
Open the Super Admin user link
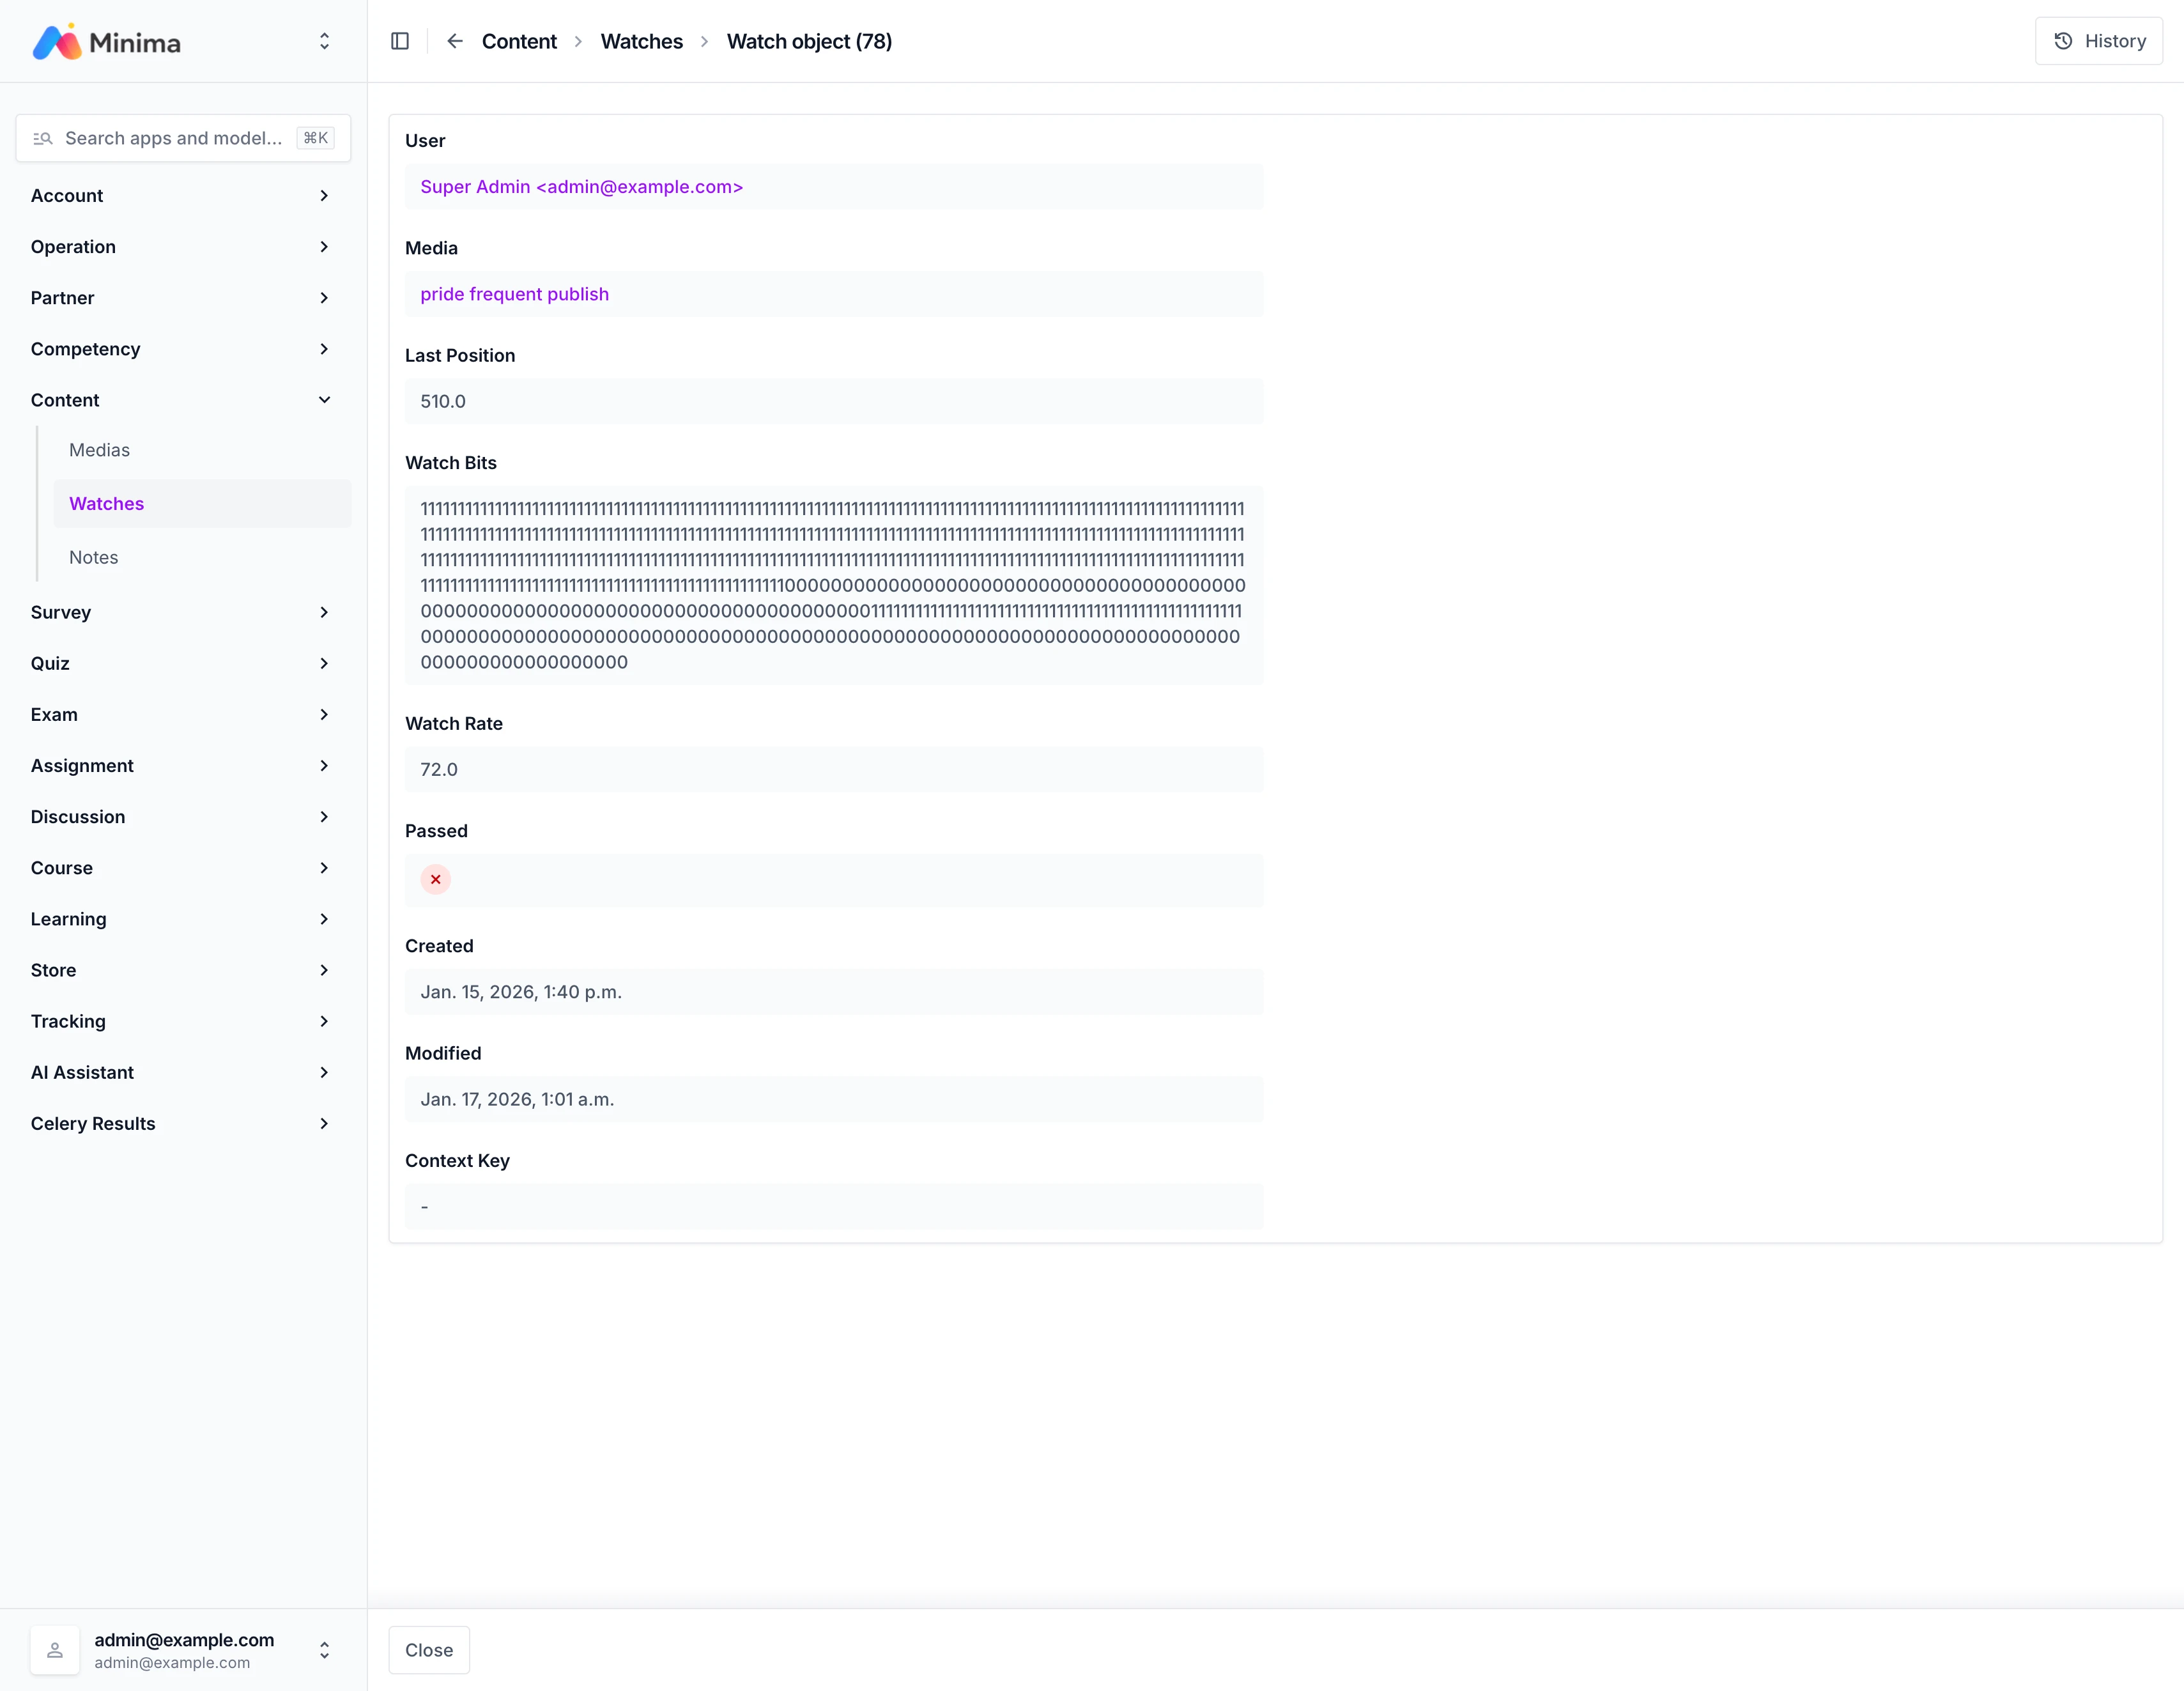click(x=581, y=187)
